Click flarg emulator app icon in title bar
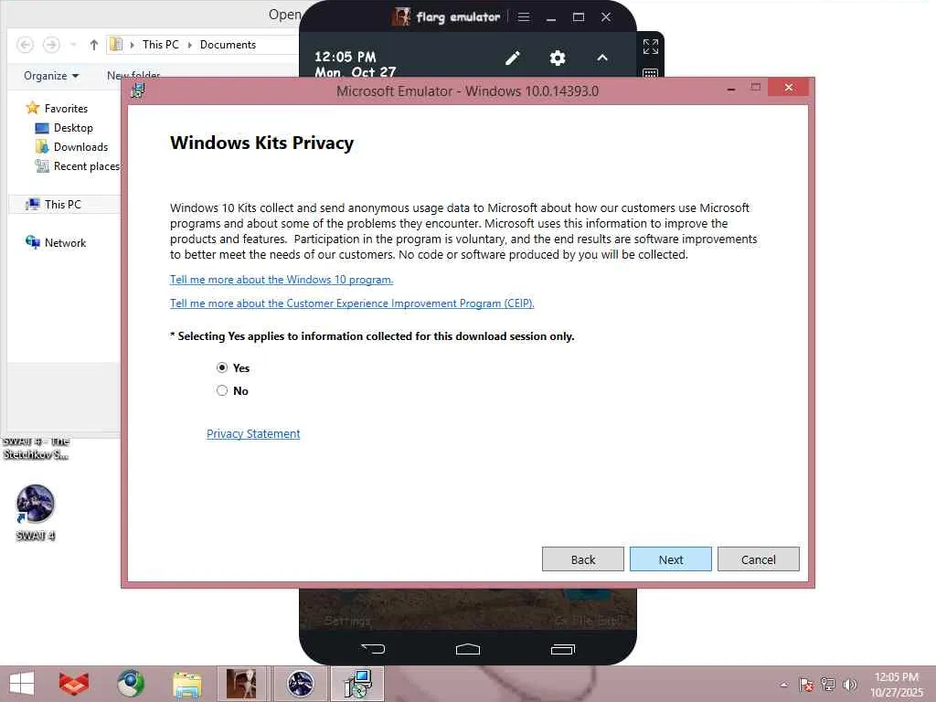Screen dimensions: 936x702 point(401,16)
